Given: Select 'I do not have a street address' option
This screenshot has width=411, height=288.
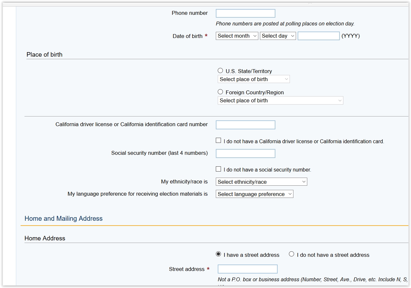Looking at the screenshot, I should point(292,254).
